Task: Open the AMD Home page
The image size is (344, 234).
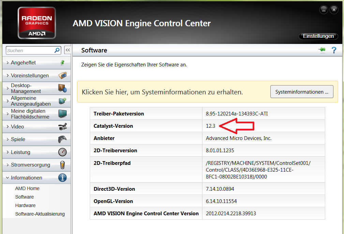Action: pyautogui.click(x=27, y=188)
